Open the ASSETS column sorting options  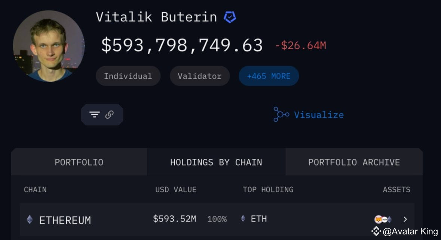pos(396,189)
